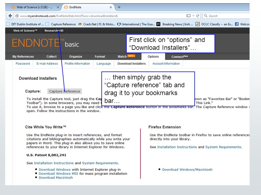The height and width of the screenshot is (195, 261).
Task: Click Capture Reference bookmark in toolbar
Action: (61, 24)
